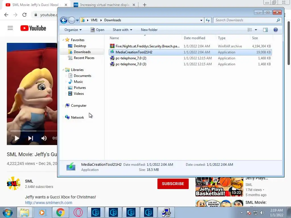Open Music library

[78, 81]
